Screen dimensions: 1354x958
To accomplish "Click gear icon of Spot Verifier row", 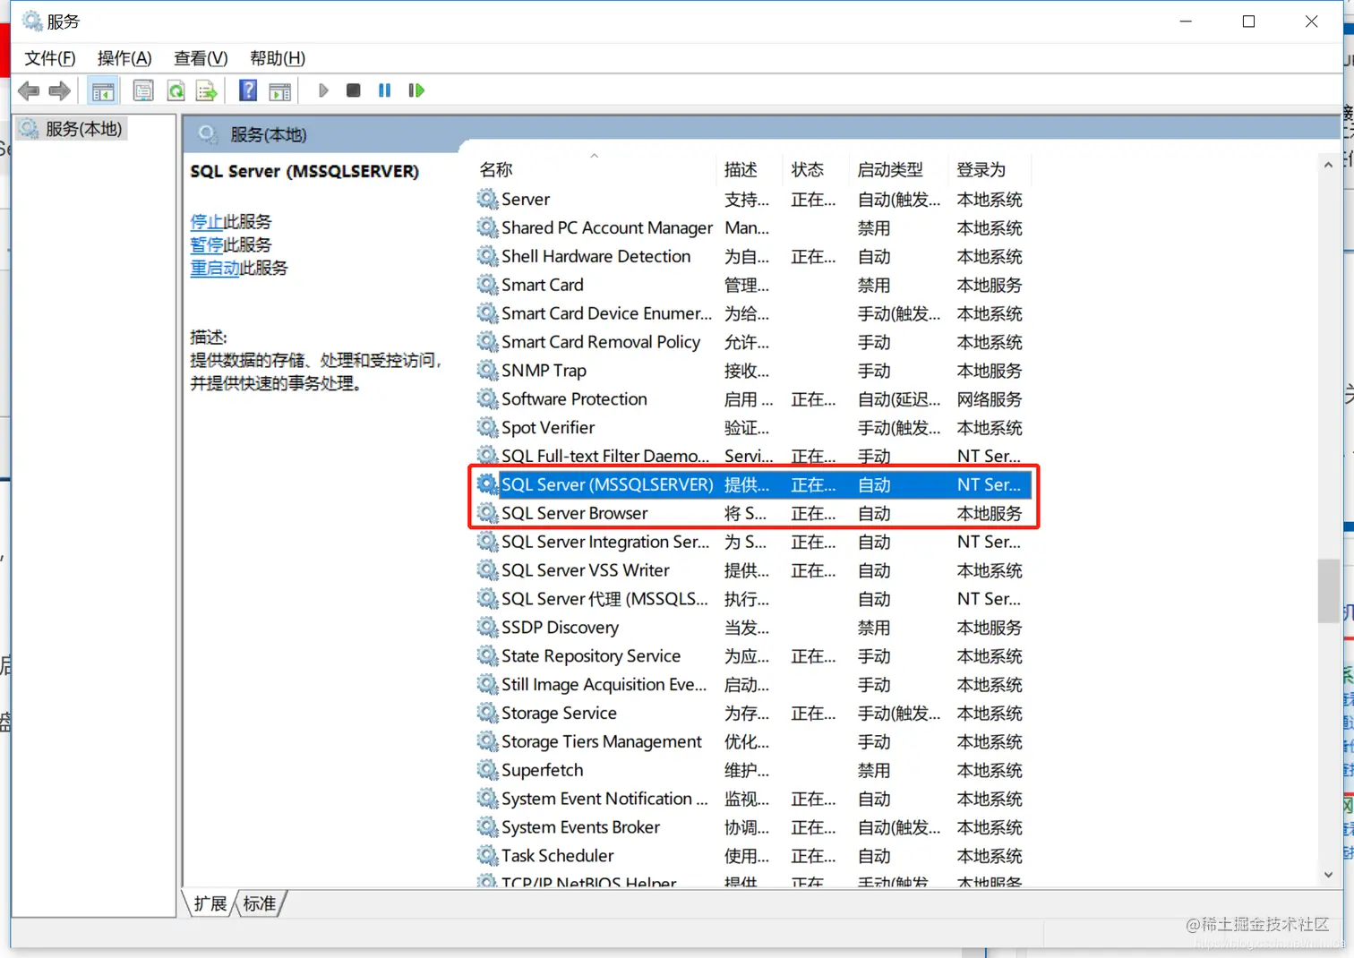I will click(x=487, y=427).
